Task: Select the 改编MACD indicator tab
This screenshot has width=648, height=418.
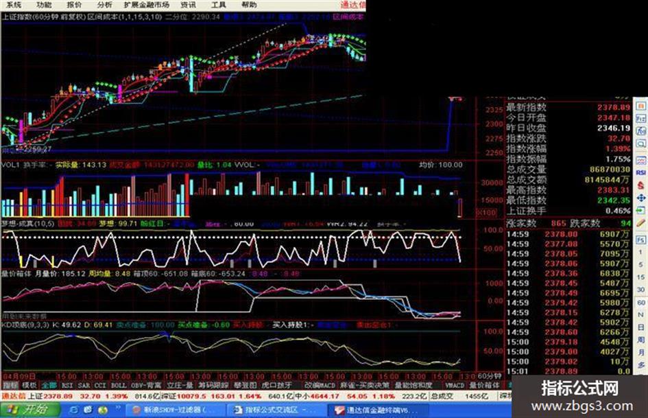Action: coord(320,385)
